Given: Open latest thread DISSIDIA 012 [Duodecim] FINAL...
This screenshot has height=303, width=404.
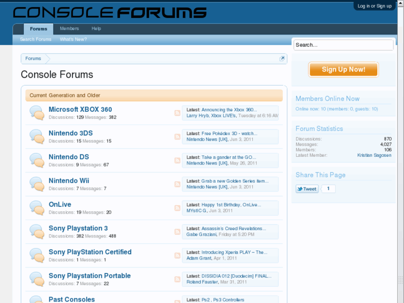Looking at the screenshot, I should pos(237,276).
